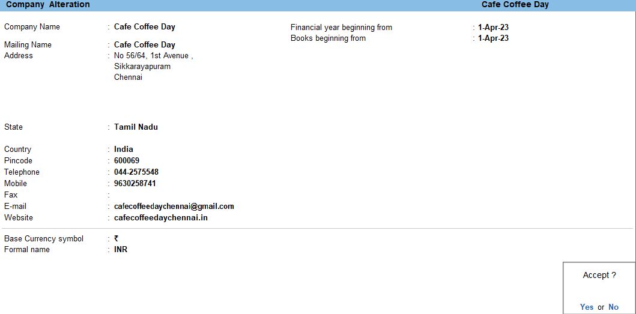Click the Fax label

tap(11, 195)
